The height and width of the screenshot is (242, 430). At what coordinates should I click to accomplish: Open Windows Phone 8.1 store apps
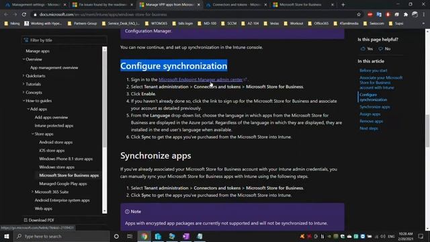(66, 159)
